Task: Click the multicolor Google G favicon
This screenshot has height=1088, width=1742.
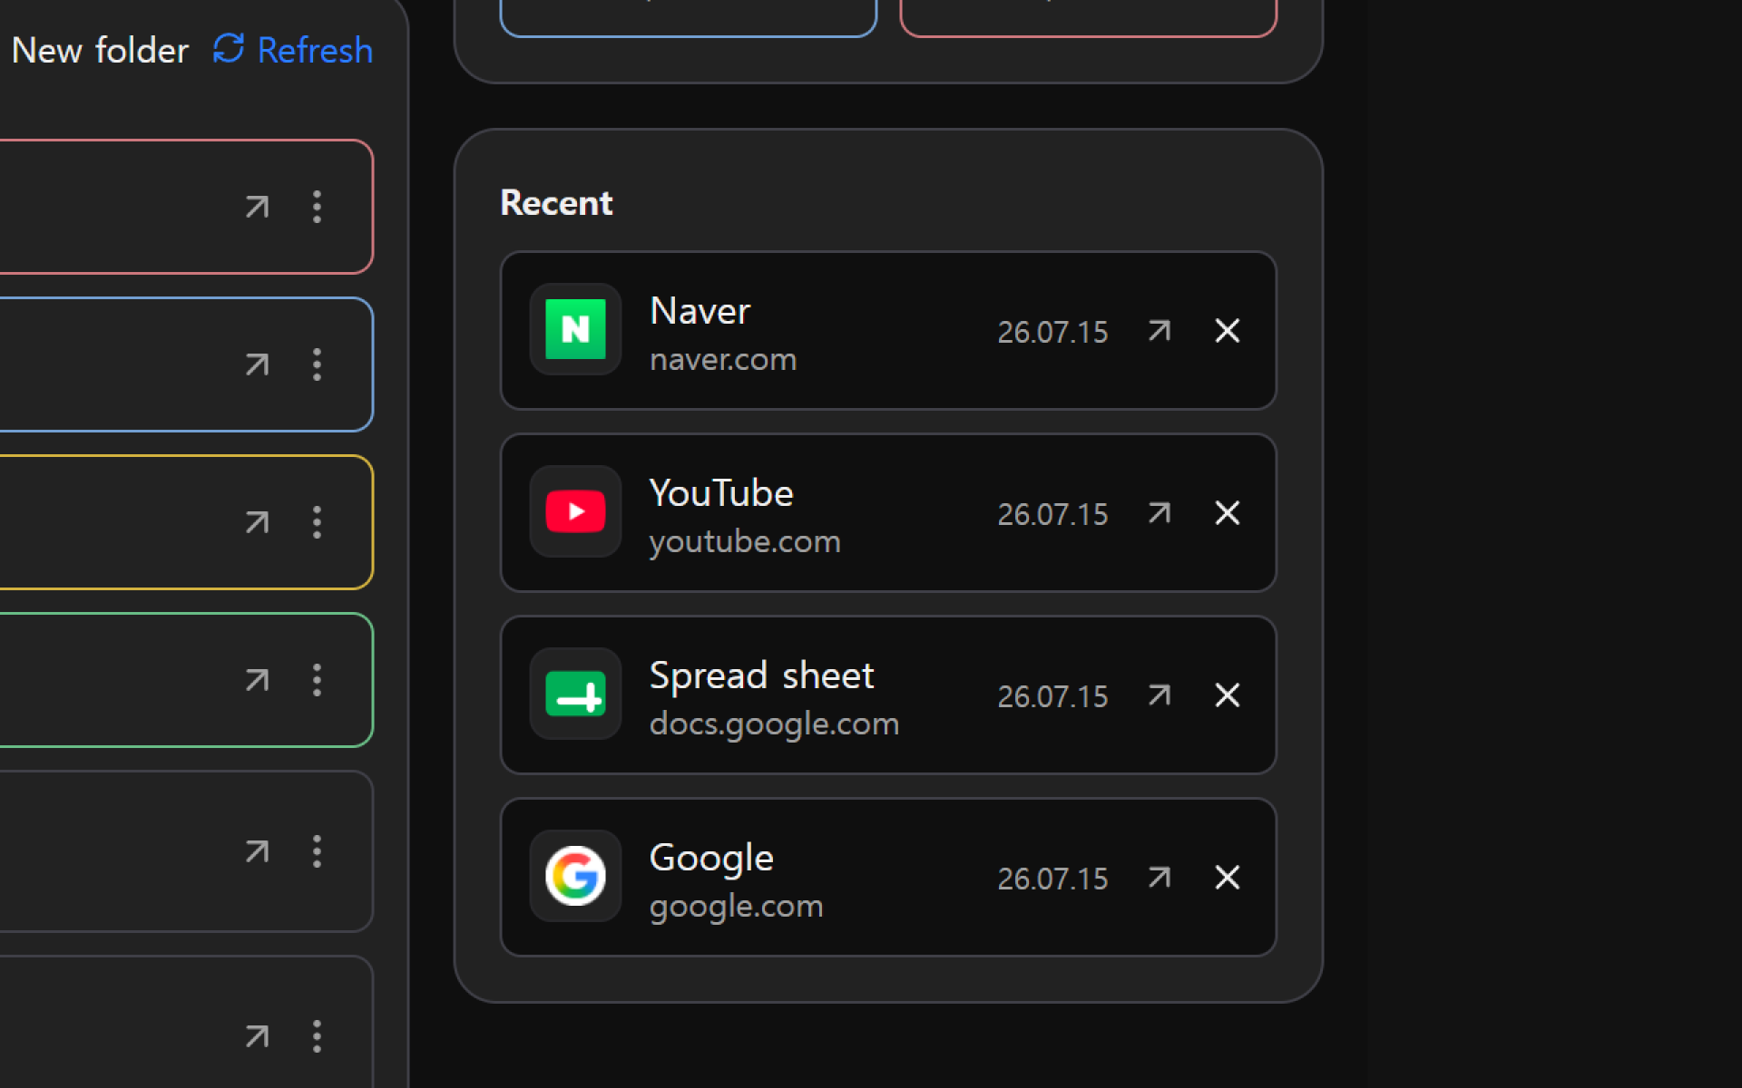Action: [x=575, y=876]
